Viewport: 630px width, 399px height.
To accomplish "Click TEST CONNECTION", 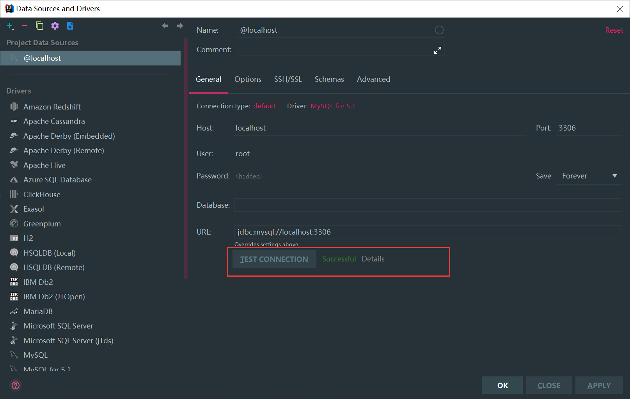I will pos(274,259).
